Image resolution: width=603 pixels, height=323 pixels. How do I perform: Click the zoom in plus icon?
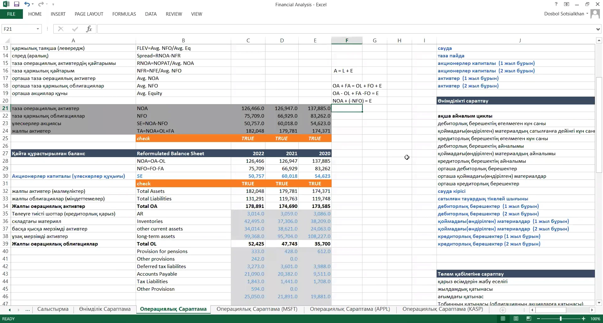(x=584, y=319)
